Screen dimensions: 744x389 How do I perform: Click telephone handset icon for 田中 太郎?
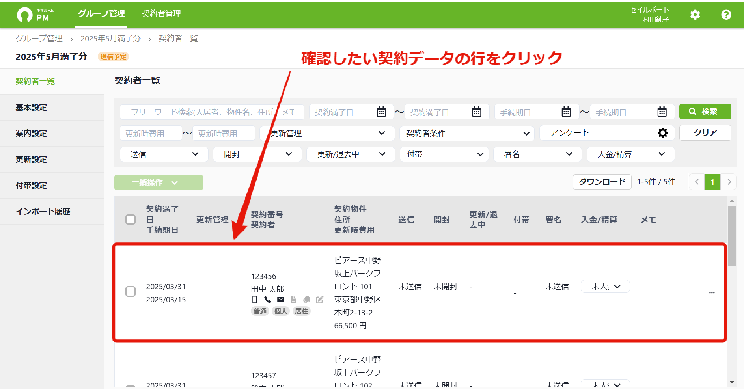(x=268, y=300)
